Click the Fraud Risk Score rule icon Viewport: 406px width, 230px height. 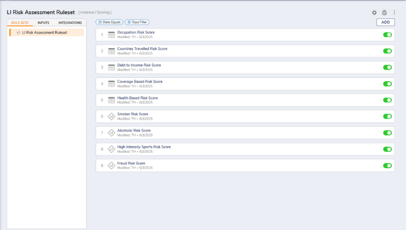point(111,166)
